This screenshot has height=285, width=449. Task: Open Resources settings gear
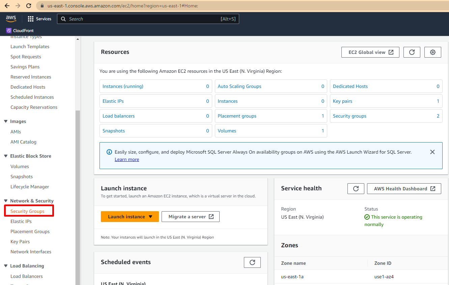pos(432,52)
